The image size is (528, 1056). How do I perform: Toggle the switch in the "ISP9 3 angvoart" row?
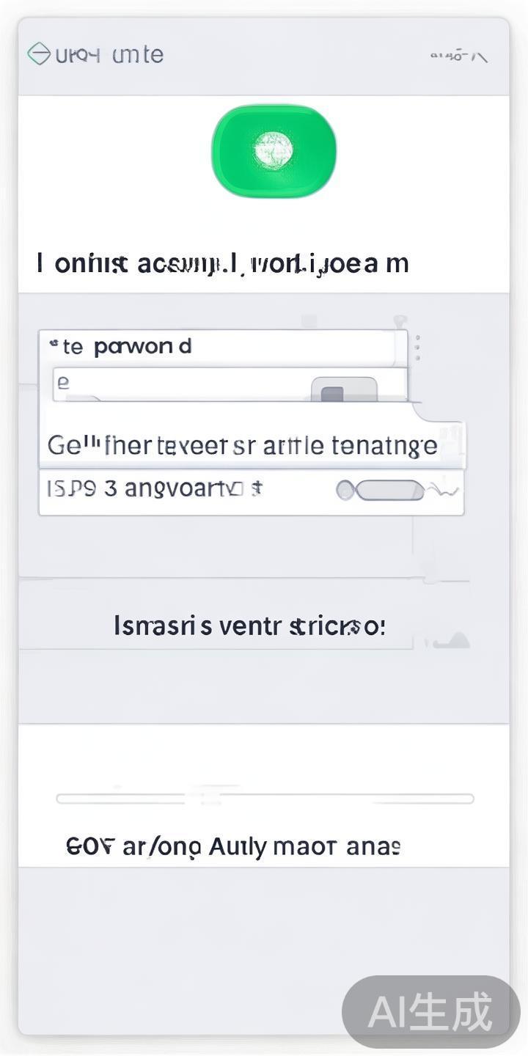(389, 490)
